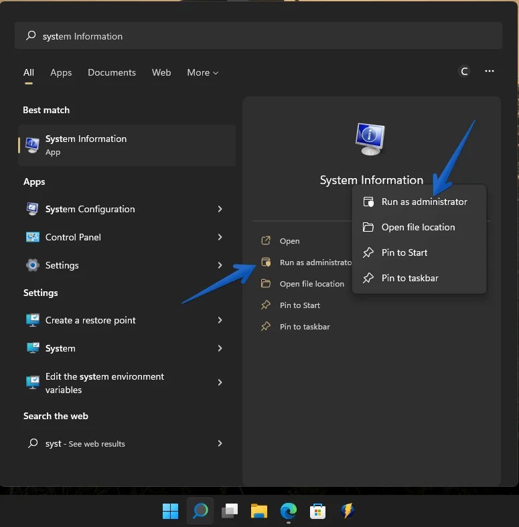Screen dimensions: 519x527
Task: Click the context menu shield icon for Run as administrator
Action: (368, 202)
